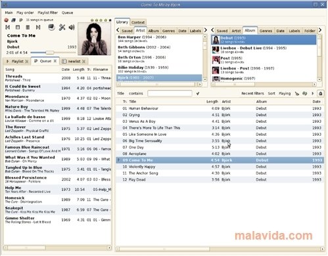Toggle the lock icon in the filter toolbar
The height and width of the screenshot is (256, 328).
tap(320, 93)
